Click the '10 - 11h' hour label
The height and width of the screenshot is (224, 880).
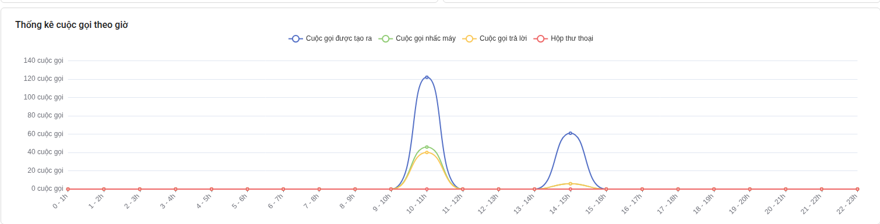(417, 204)
